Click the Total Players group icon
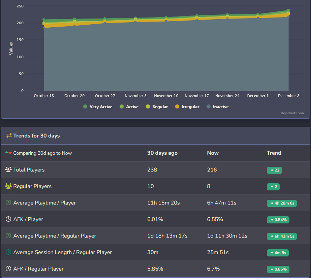 pyautogui.click(x=8, y=169)
